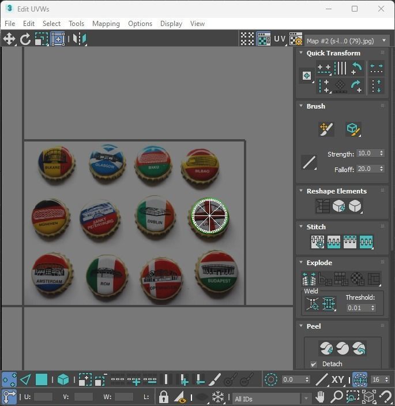Click the brush falloff type line icon
The width and height of the screenshot is (395, 406).
[x=309, y=162]
